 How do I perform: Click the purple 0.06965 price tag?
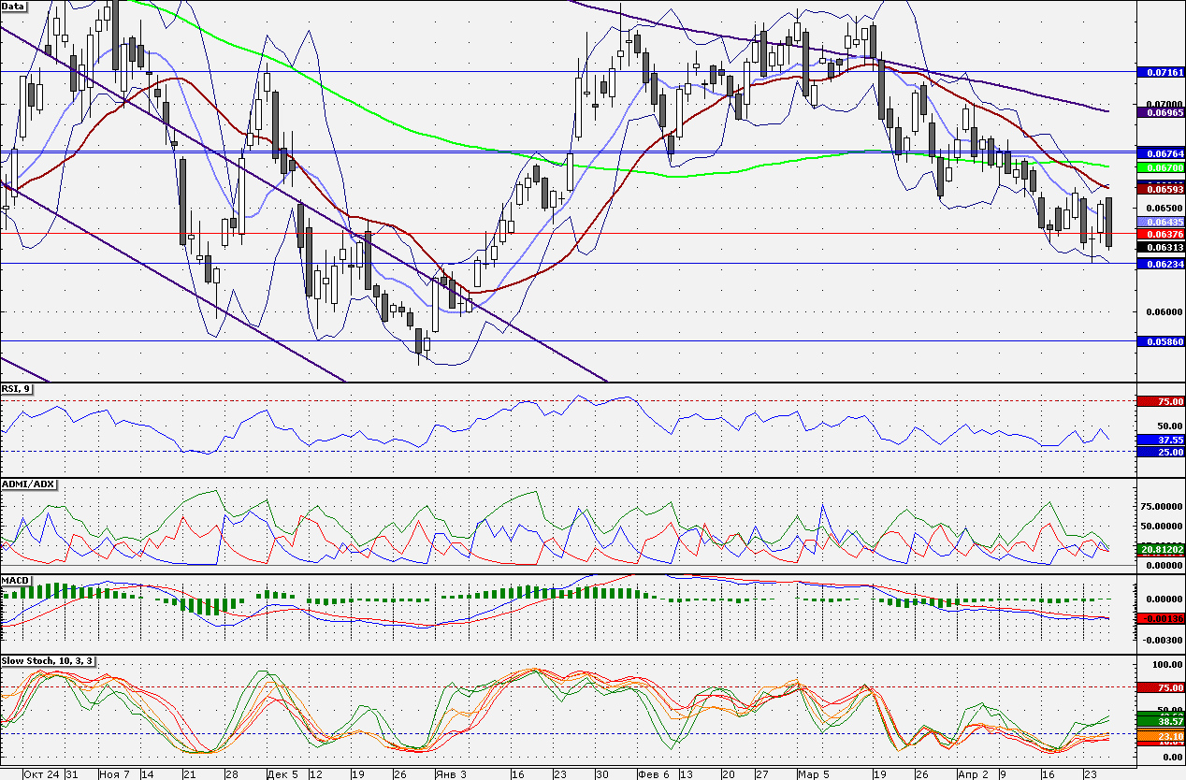coord(1161,111)
